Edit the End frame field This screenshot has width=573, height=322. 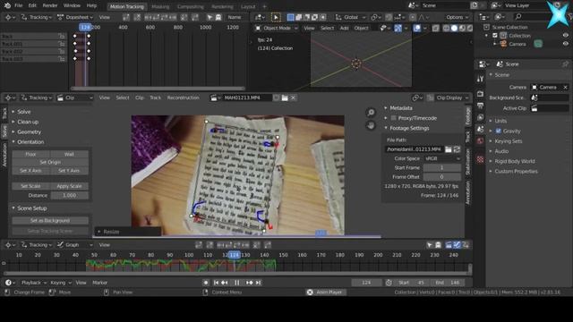[449, 283]
